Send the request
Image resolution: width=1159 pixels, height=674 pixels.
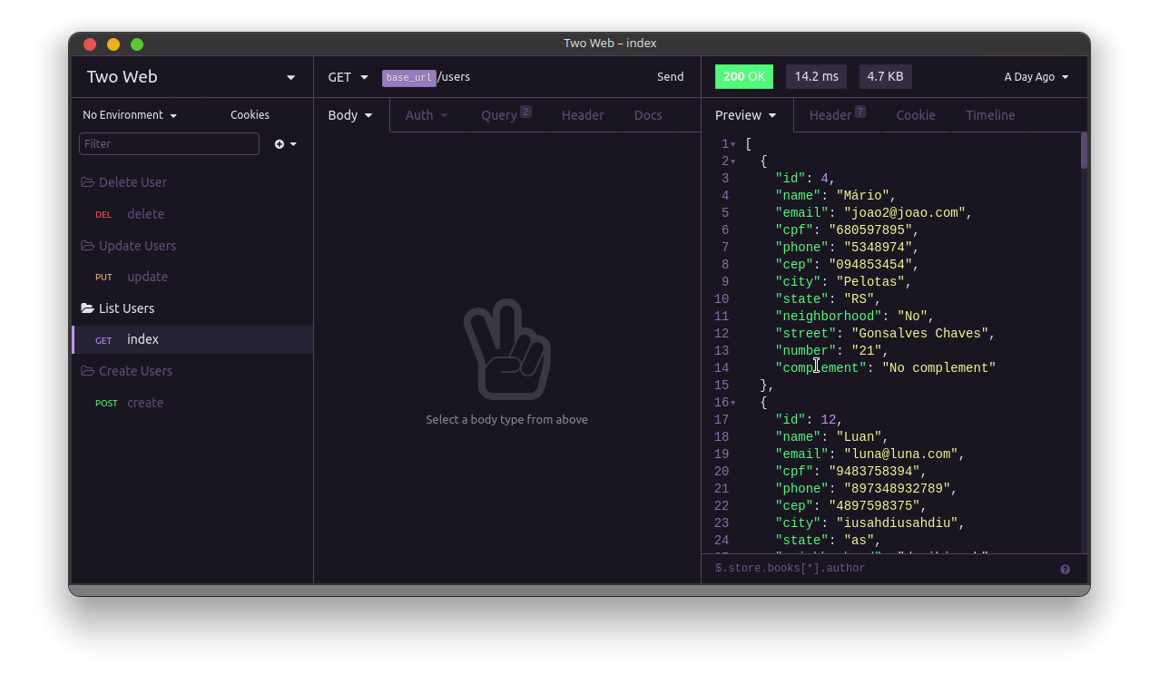coord(671,77)
